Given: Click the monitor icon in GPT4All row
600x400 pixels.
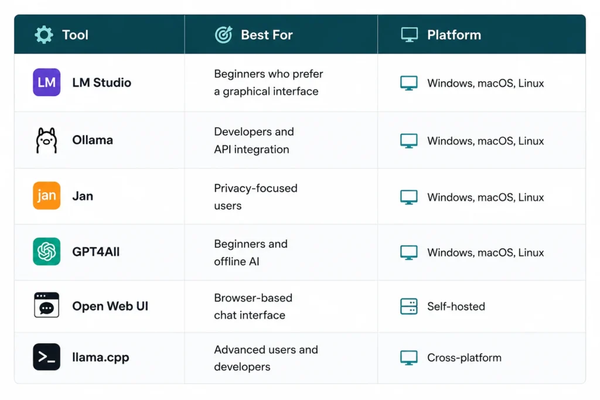Looking at the screenshot, I should (x=408, y=252).
